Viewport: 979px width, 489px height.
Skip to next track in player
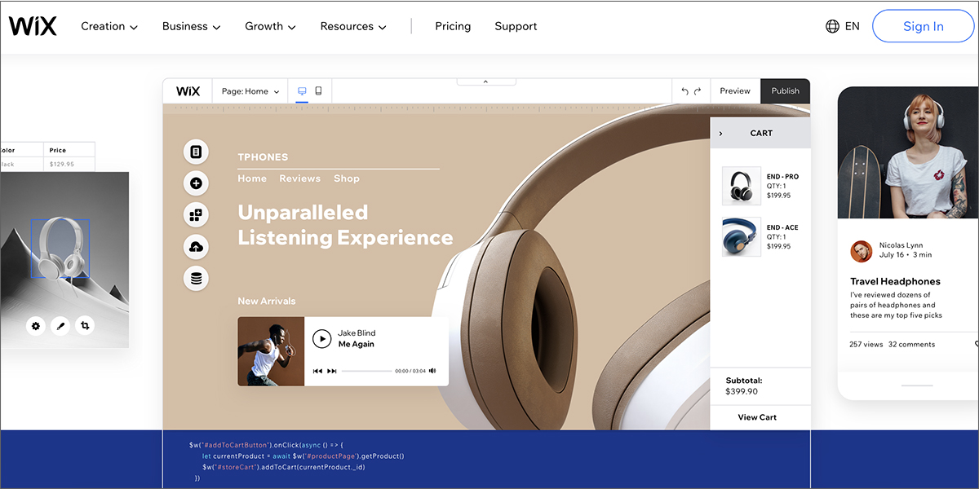pyautogui.click(x=332, y=371)
